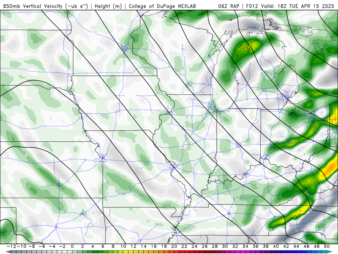
Task: Select the "48" color scale label
Action: [316, 246]
